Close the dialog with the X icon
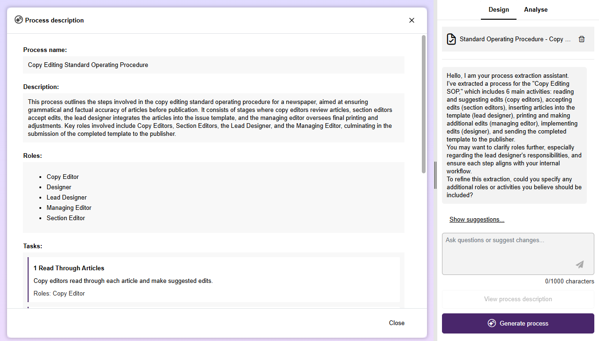The image size is (599, 341). [412, 20]
